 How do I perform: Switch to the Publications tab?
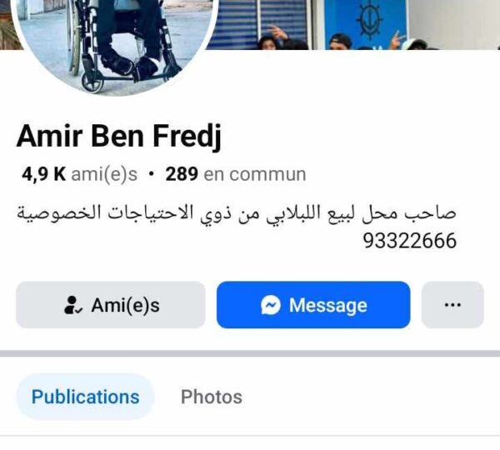(x=86, y=397)
